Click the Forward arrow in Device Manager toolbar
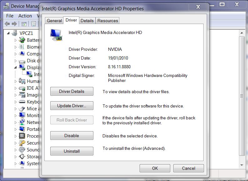The height and width of the screenshot is (181, 248). tap(14, 24)
